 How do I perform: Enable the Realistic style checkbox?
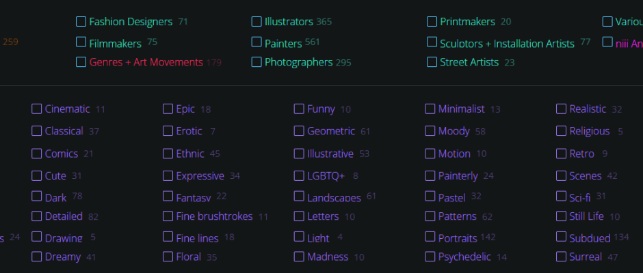click(x=561, y=109)
